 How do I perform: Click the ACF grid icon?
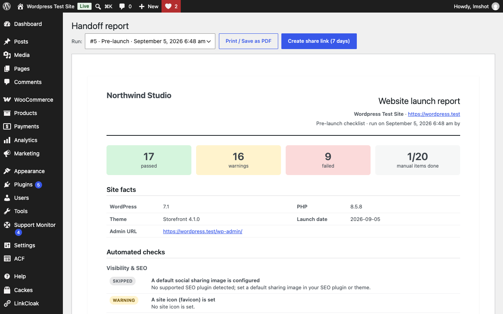[x=7, y=259]
